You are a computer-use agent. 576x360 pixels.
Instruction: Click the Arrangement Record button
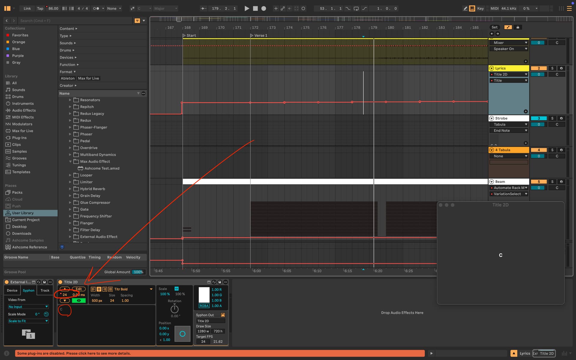(x=264, y=8)
